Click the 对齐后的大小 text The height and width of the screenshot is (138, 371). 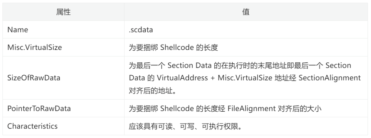click(299, 109)
